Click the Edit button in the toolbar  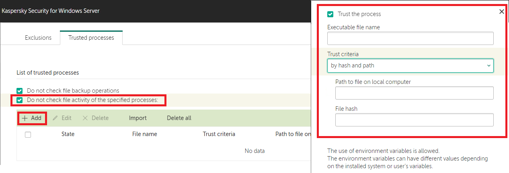pos(62,118)
